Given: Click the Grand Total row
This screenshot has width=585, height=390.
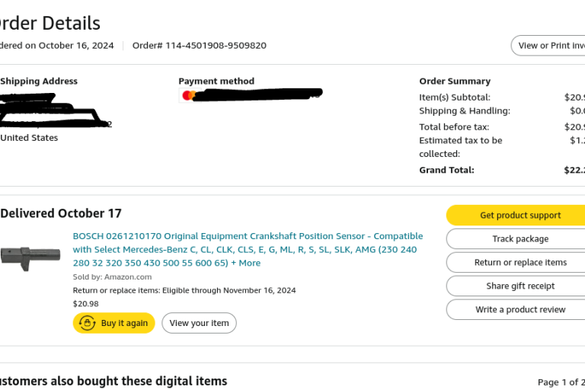Looking at the screenshot, I should click(502, 170).
